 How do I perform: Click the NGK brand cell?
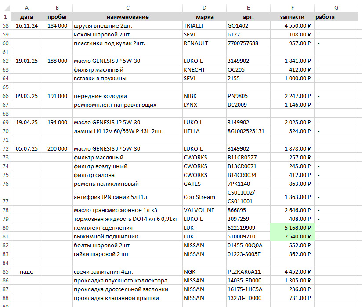204,271
